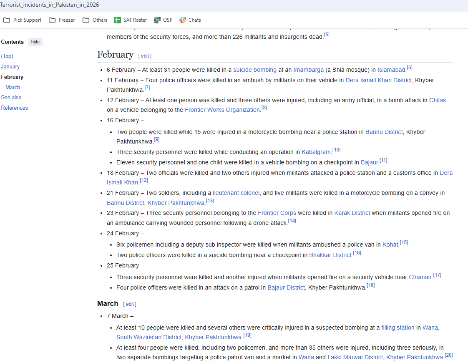Open the Pick Support bookmark folder

23,20
